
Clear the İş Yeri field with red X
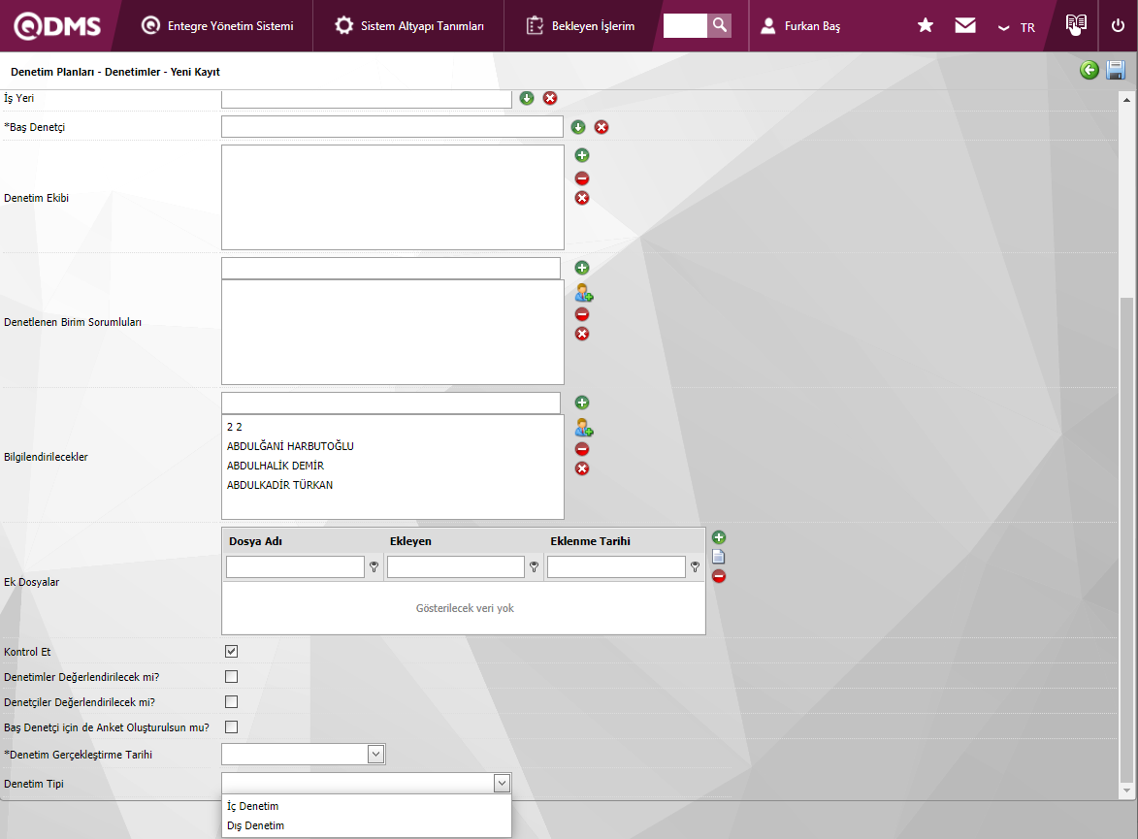coord(550,98)
